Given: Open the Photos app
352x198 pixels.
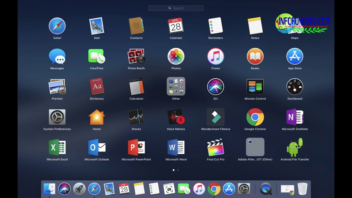Looking at the screenshot, I should click(x=176, y=56).
